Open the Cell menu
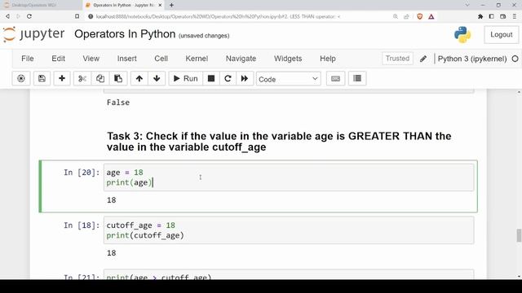Screen dimensions: 522x293 (161, 59)
